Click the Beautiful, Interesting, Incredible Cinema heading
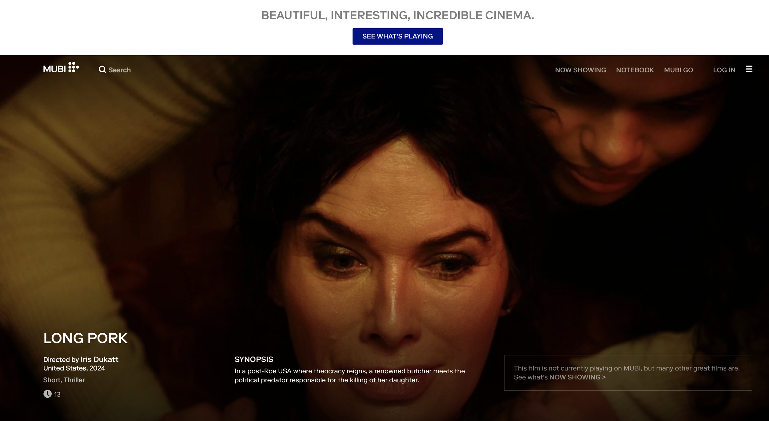This screenshot has height=421, width=769. click(397, 15)
